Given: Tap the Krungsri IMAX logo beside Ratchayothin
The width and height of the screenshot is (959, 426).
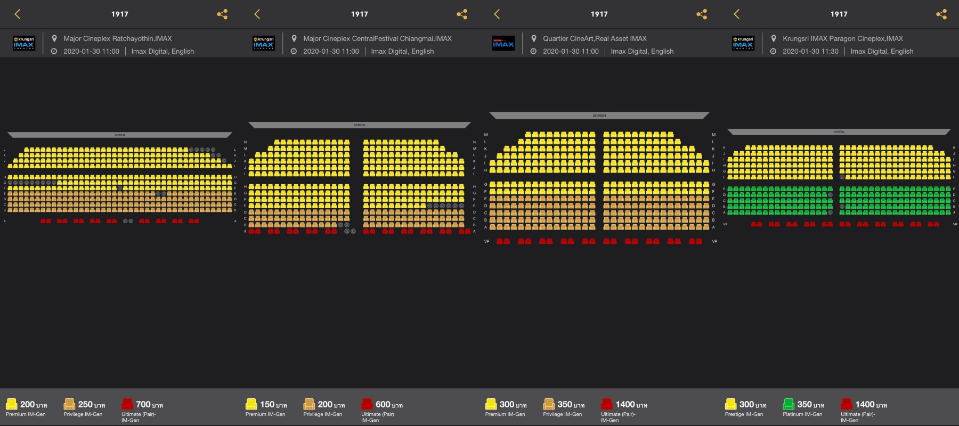Looking at the screenshot, I should click(x=24, y=43).
